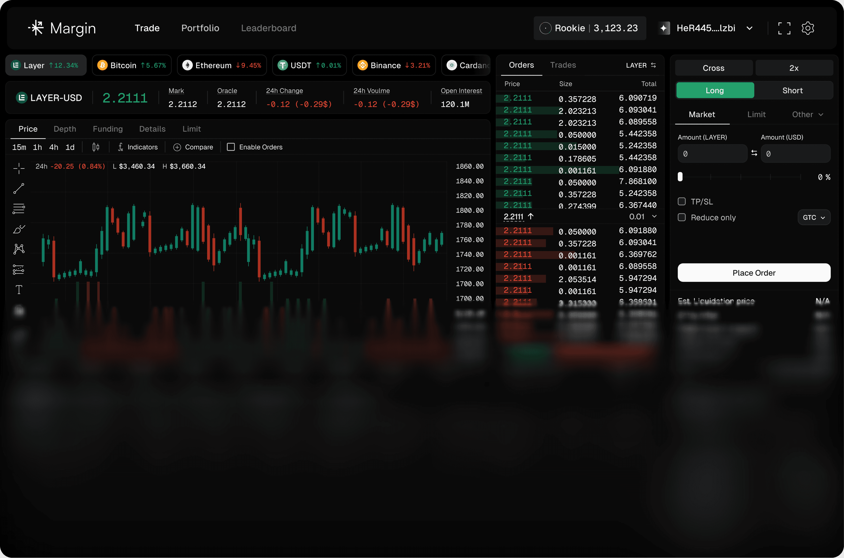The width and height of the screenshot is (844, 558).
Task: Select the trend line drawing tool
Action: click(19, 189)
